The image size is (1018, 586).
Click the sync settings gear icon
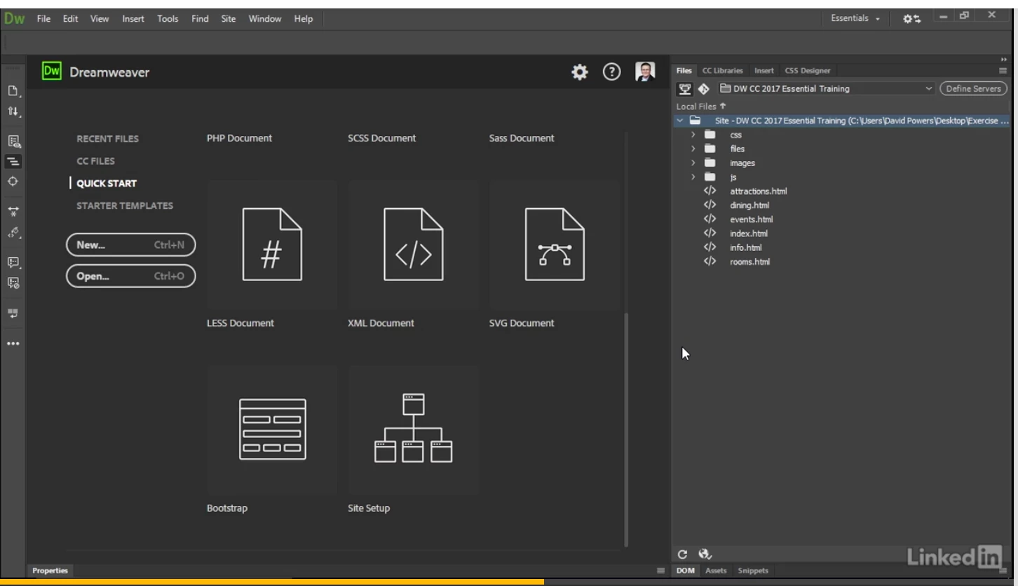coord(912,18)
